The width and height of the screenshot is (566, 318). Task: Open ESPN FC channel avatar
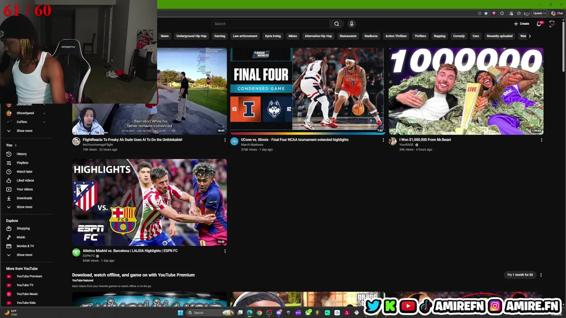coord(76,252)
